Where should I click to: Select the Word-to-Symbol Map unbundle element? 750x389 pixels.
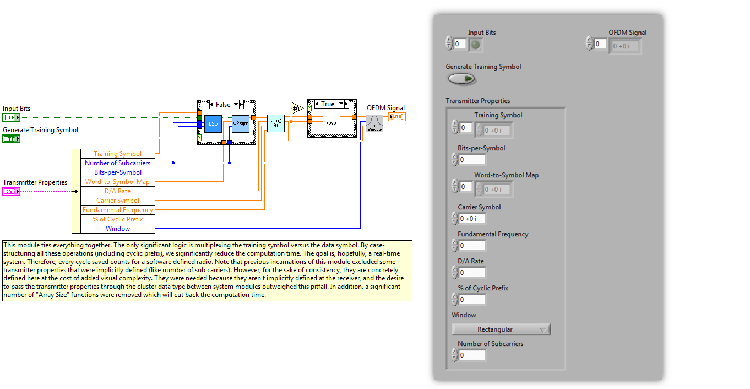click(x=117, y=182)
